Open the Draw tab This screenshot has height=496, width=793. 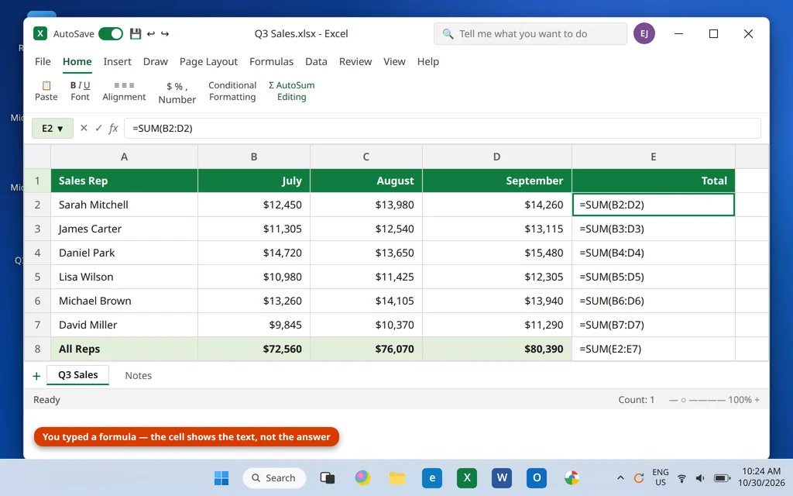click(155, 61)
